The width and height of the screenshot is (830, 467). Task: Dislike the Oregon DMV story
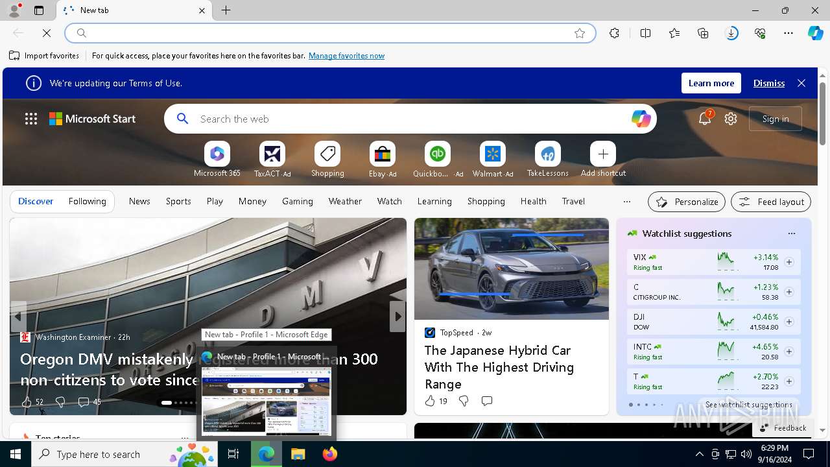(x=60, y=402)
